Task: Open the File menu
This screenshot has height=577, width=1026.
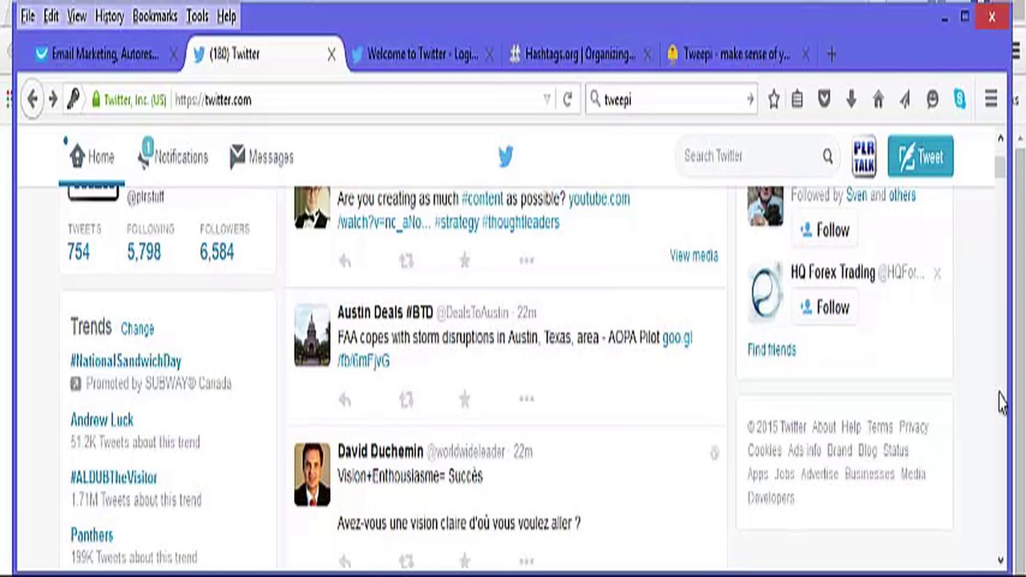Action: click(x=28, y=16)
